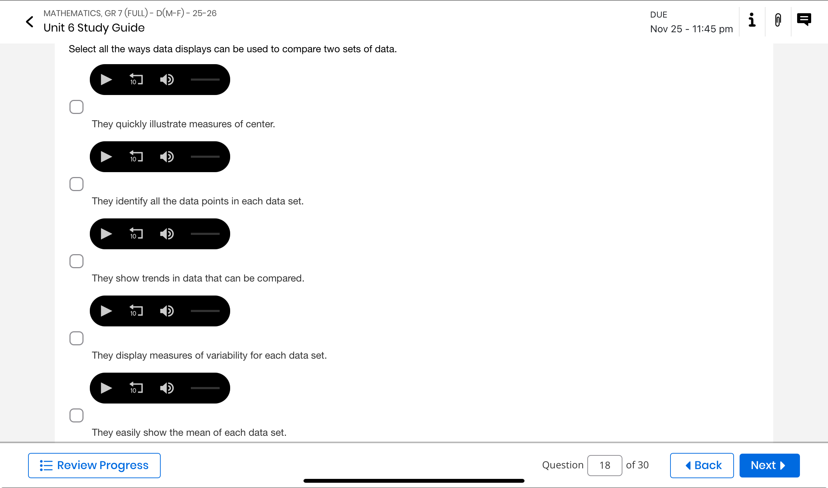
Task: Go back using the top-left arrow
Action: (30, 22)
